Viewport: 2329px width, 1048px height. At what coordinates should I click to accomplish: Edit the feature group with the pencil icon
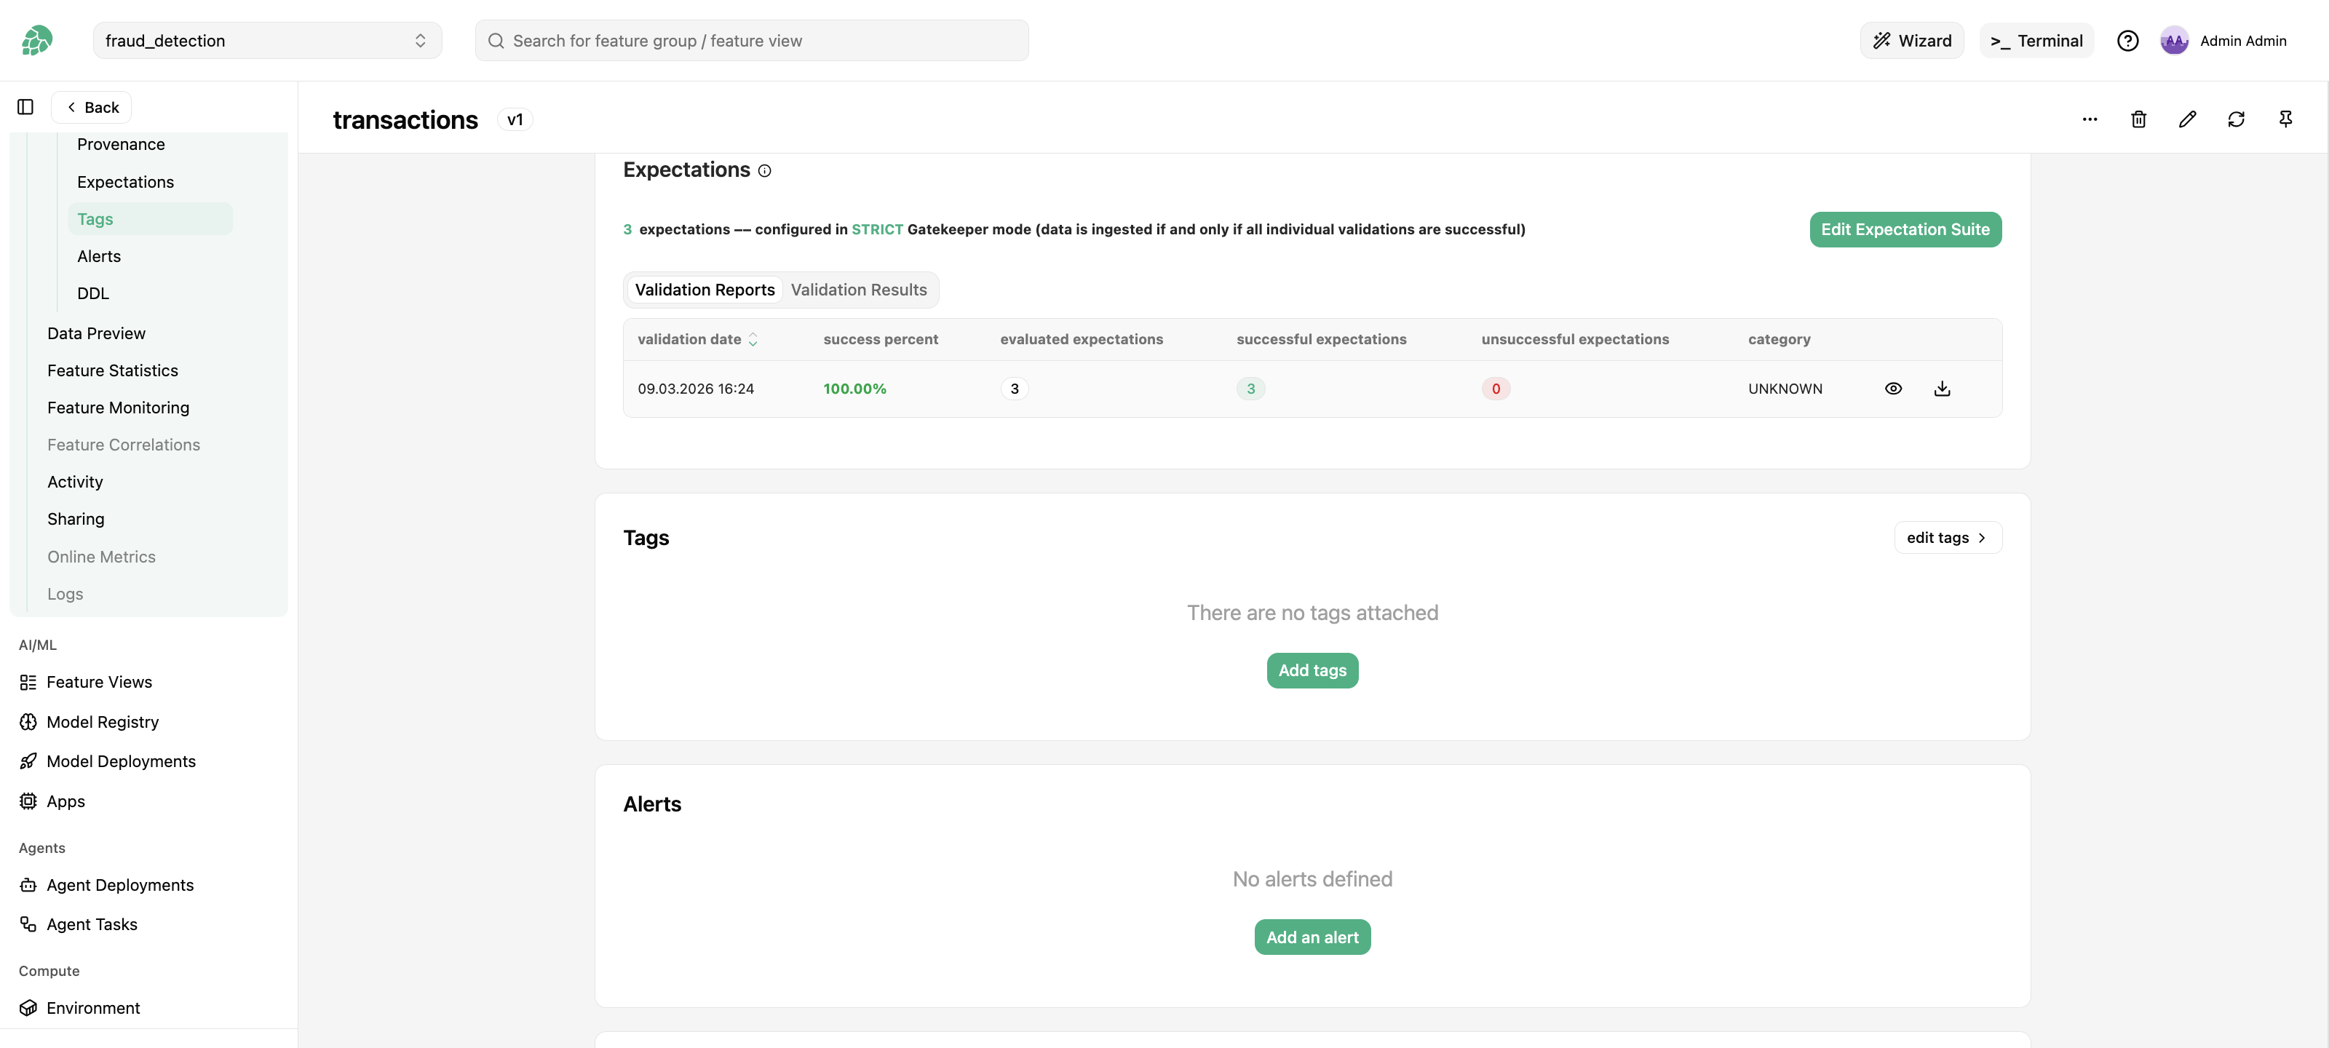2187,119
